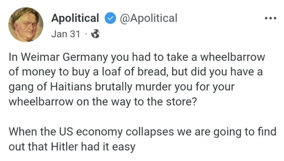Click the word "Hitler" in the post

pyautogui.click(x=64, y=146)
